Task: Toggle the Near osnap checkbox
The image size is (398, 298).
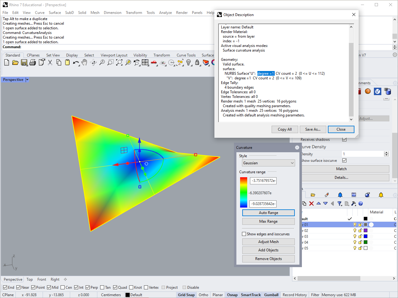Action: point(19,288)
